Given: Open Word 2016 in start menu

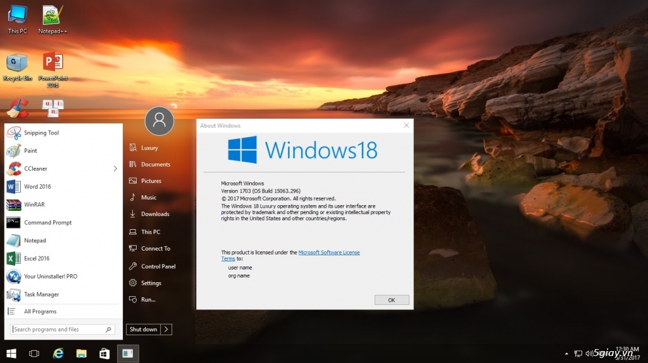Looking at the screenshot, I should pyautogui.click(x=37, y=187).
